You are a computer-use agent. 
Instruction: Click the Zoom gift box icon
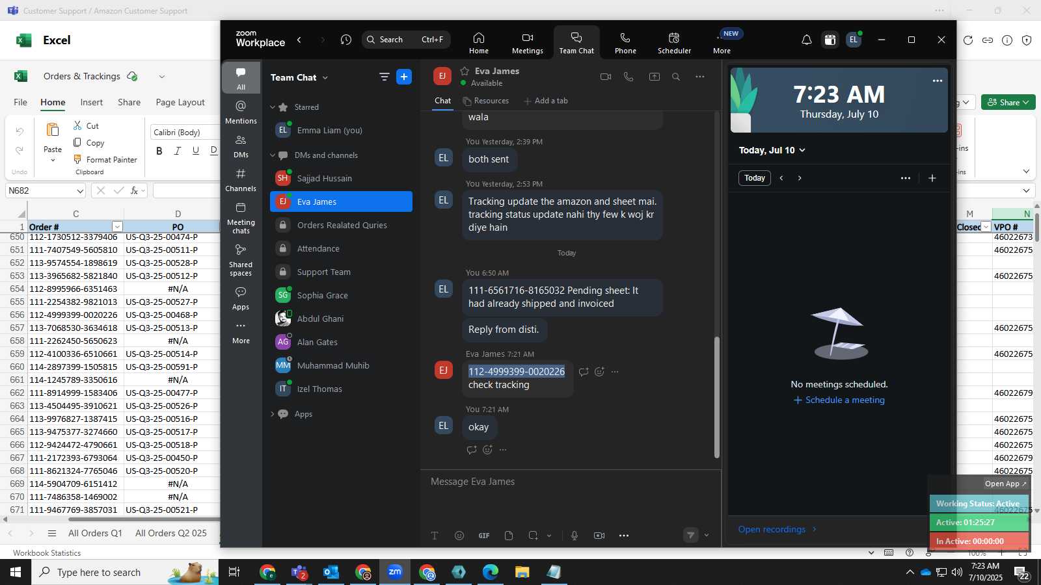830,40
